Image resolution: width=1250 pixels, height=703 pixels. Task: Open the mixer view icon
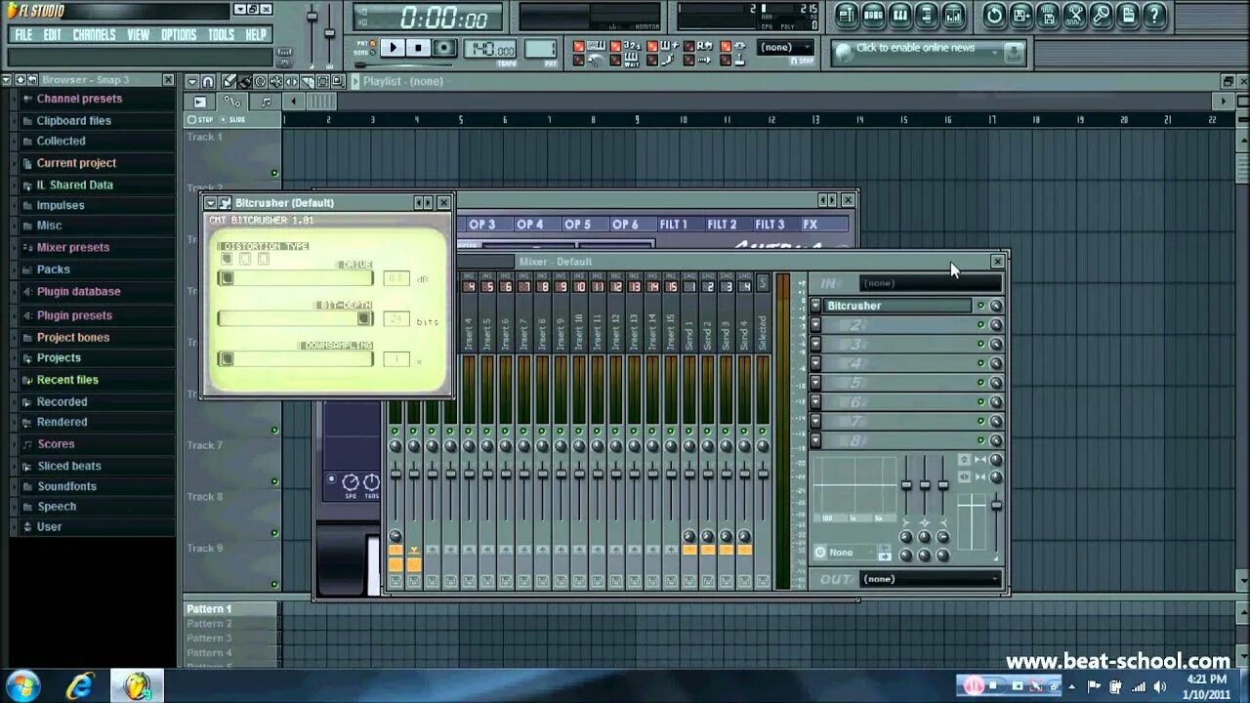pyautogui.click(x=952, y=15)
